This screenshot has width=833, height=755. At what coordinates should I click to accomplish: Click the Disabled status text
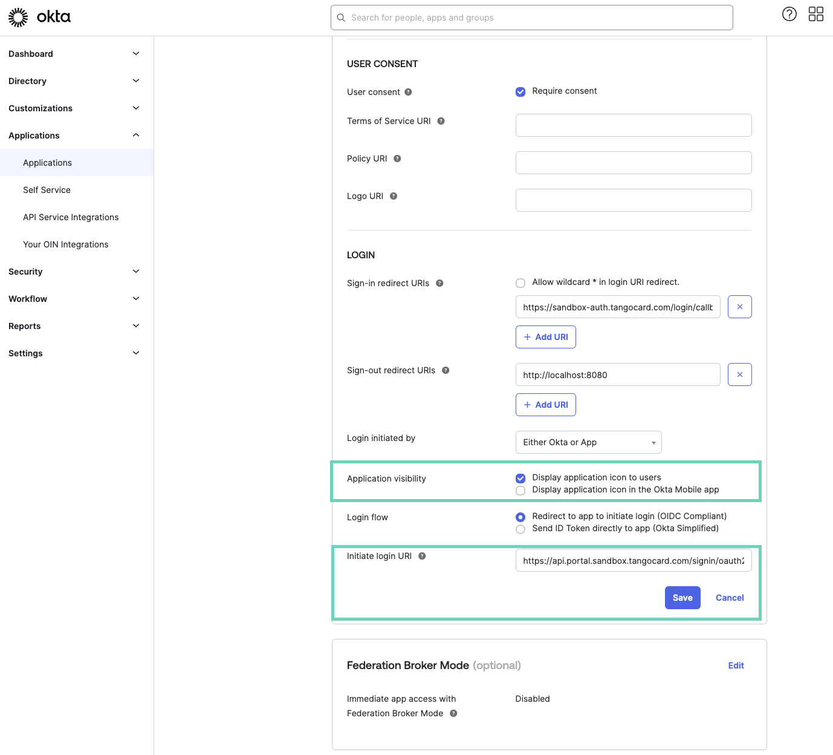533,699
